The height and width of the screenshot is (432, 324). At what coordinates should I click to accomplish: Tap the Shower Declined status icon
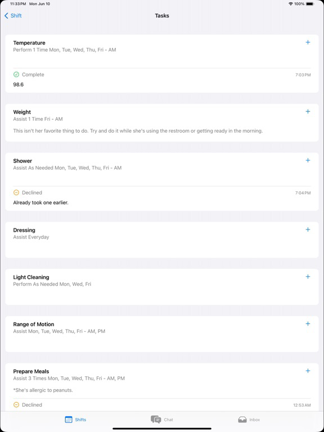(16, 192)
